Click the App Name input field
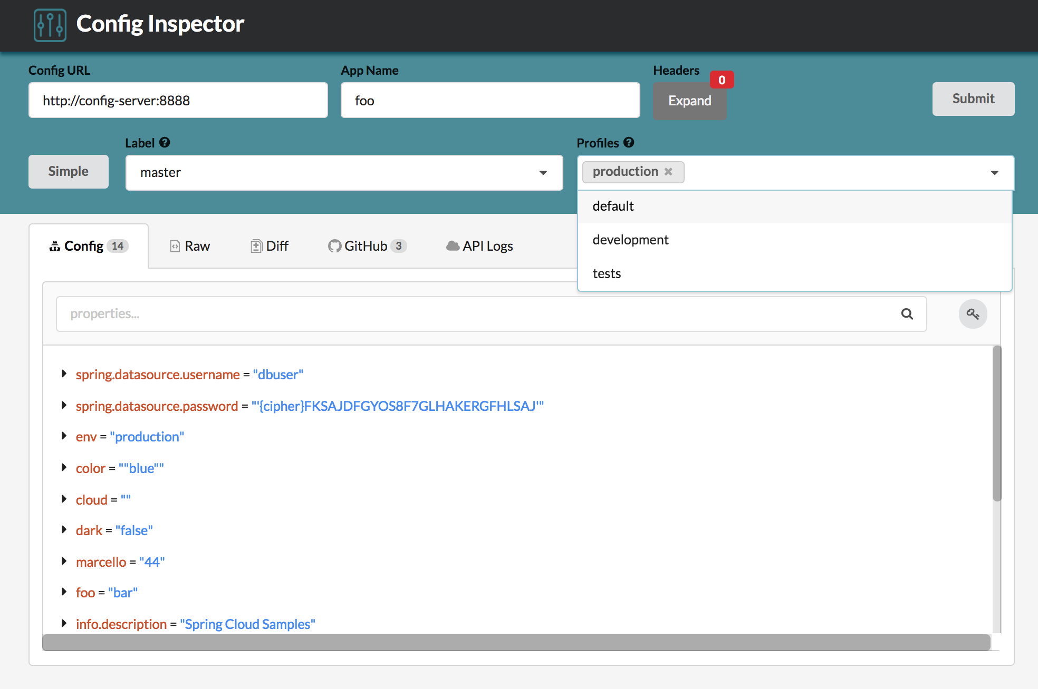The height and width of the screenshot is (689, 1038). coord(491,100)
